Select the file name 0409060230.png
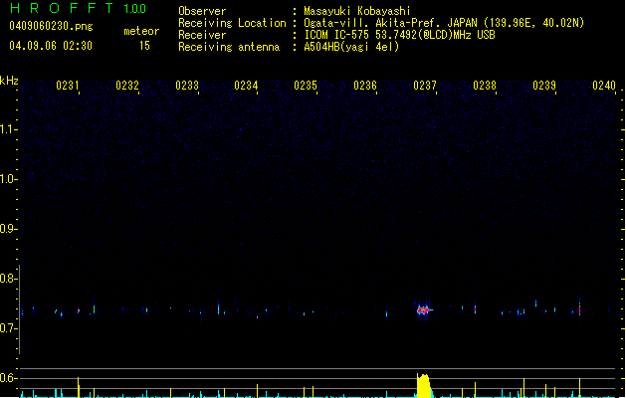The image size is (626, 398). [x=51, y=26]
